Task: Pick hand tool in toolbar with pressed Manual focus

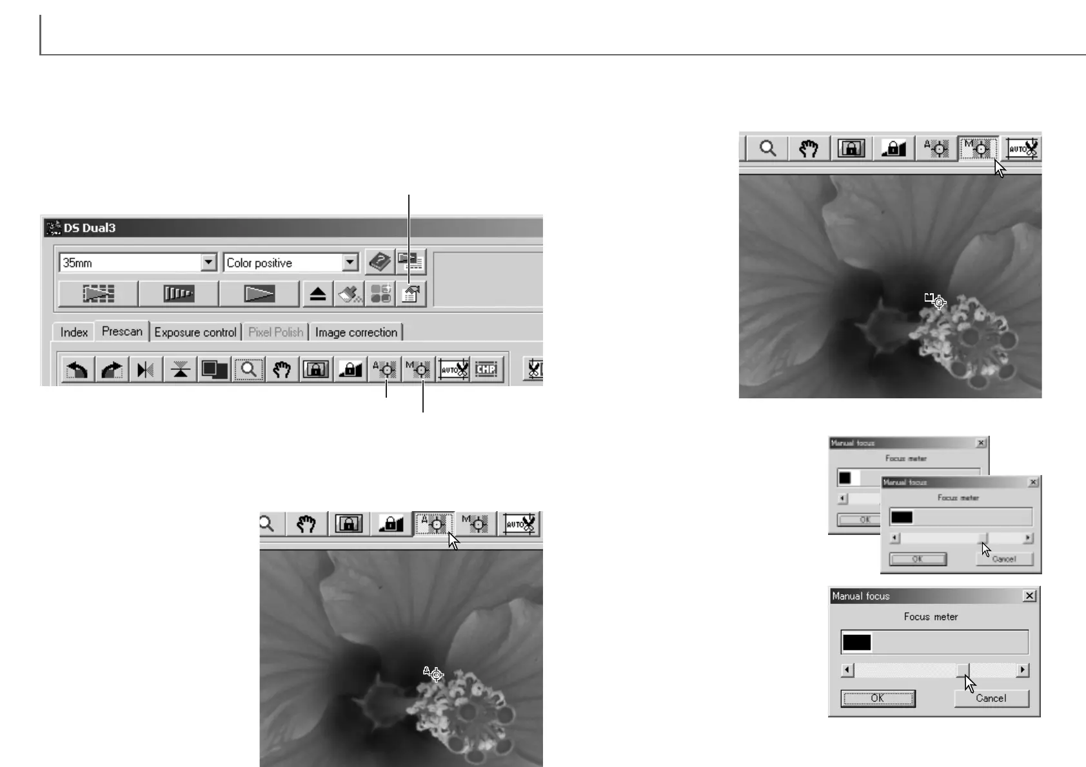Action: (809, 148)
